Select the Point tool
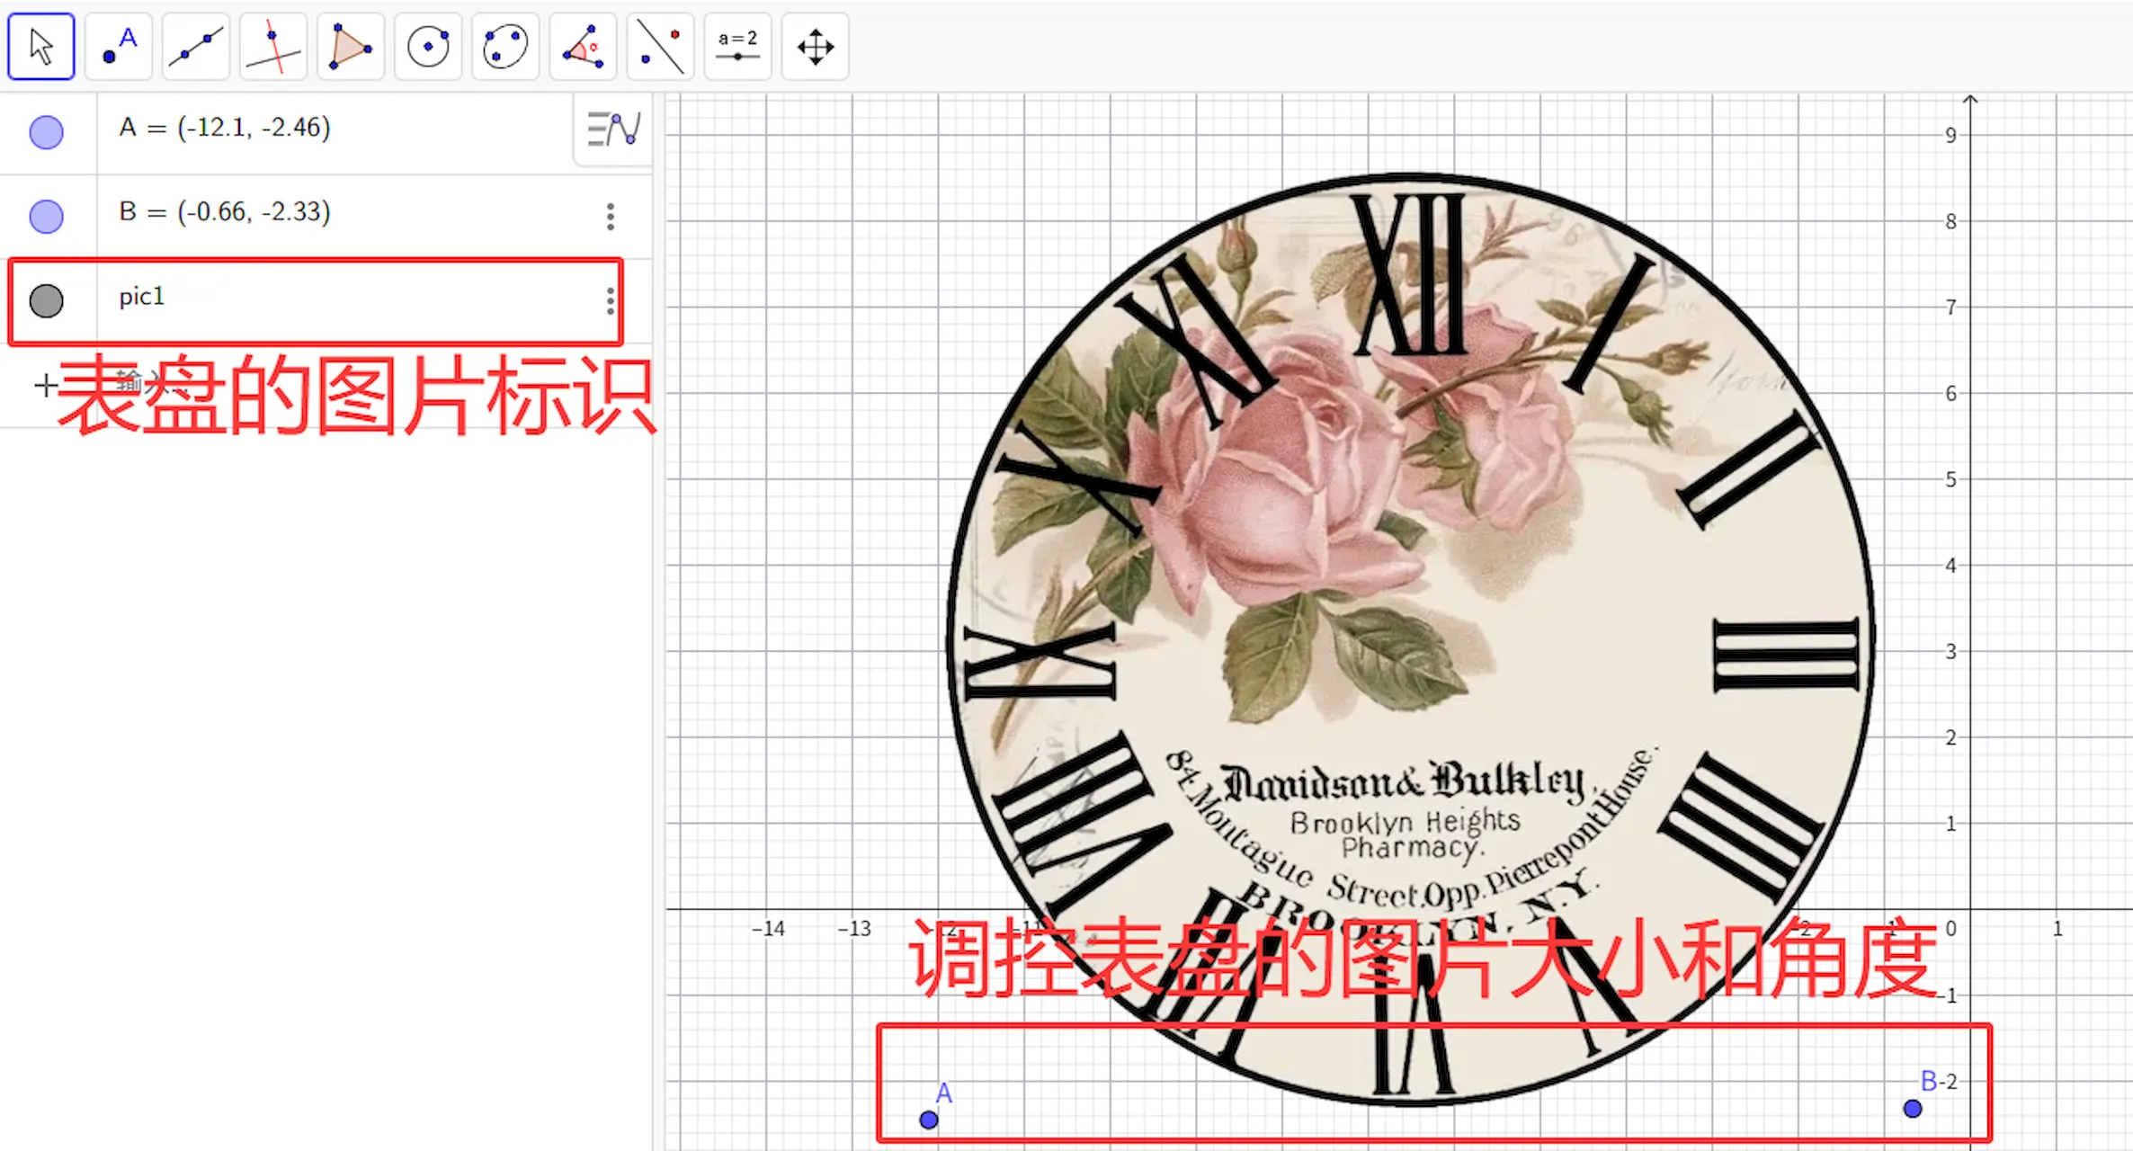The width and height of the screenshot is (2133, 1151). [119, 47]
